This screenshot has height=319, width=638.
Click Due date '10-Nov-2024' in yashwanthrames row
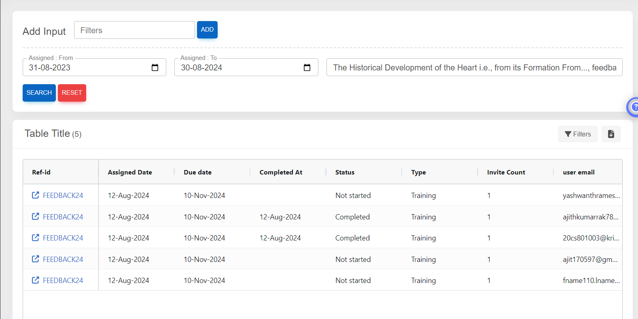[x=204, y=196]
